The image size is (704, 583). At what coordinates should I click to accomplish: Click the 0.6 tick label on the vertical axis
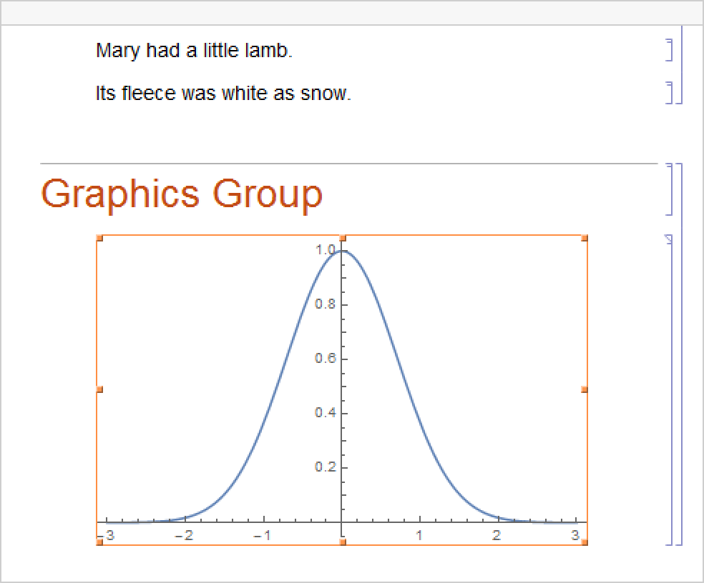coord(325,359)
